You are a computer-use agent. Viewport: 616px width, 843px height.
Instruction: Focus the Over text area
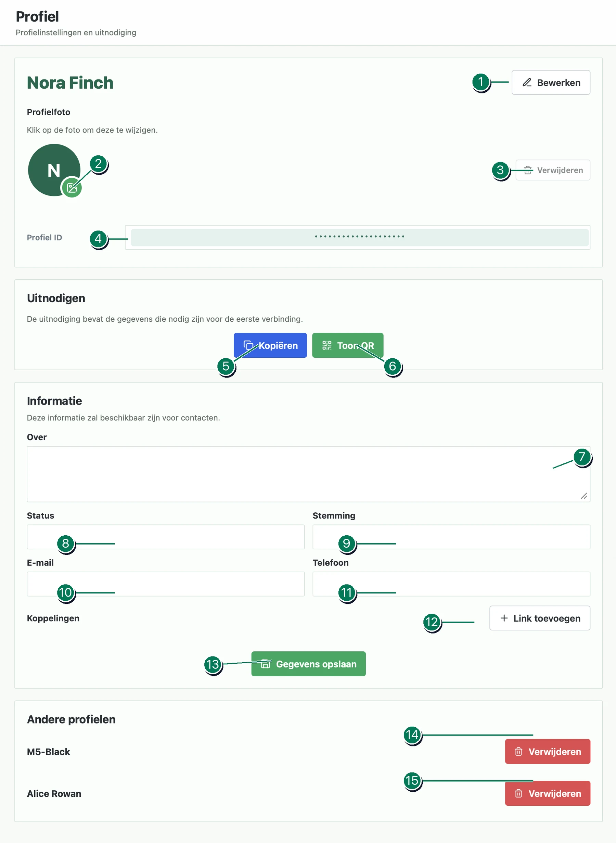click(308, 474)
